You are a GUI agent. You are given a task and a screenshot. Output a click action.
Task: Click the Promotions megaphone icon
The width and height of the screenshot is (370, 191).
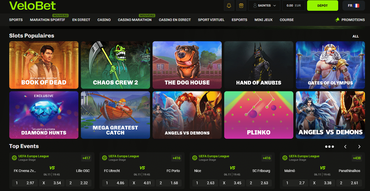[337, 20]
